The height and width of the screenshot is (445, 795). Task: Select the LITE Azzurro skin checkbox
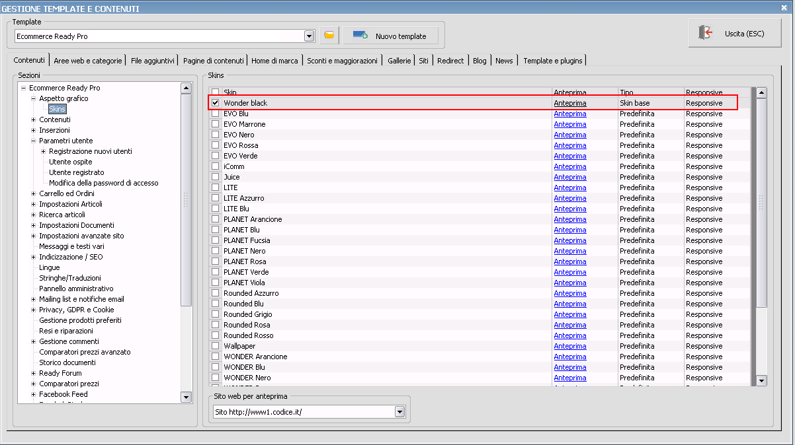pos(215,198)
